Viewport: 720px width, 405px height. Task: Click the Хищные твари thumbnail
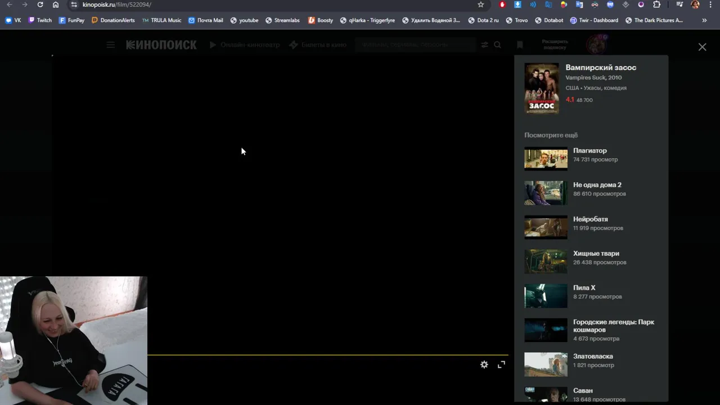546,262
